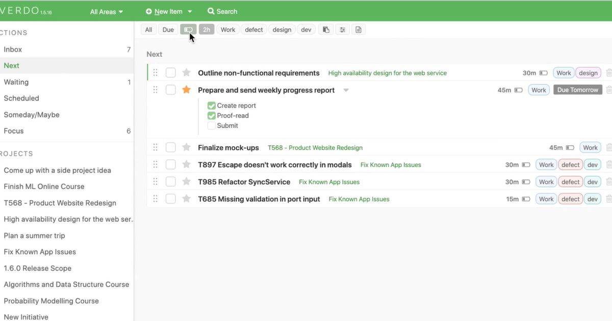Click the drag handle of the Finalize mock-ups row
The width and height of the screenshot is (612, 321).
(156, 147)
